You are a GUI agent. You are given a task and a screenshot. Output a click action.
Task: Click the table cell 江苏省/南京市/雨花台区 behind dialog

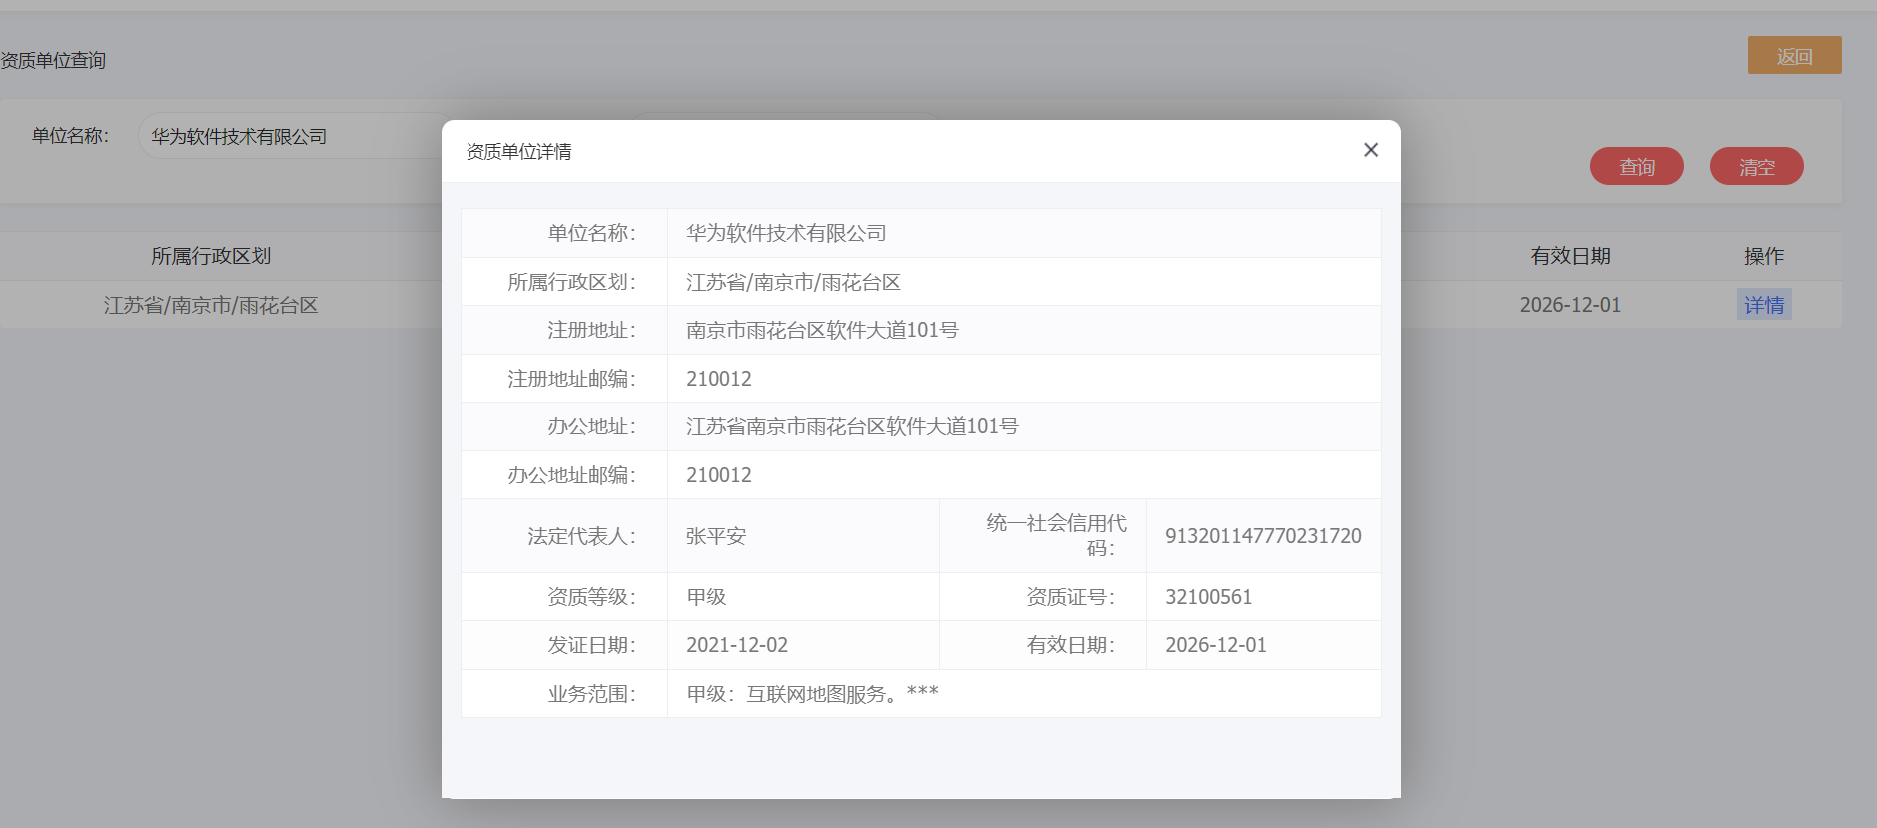211,305
